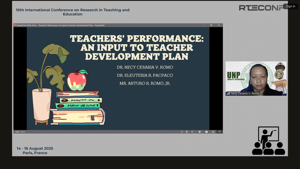Click the Sign in button

coord(291,6)
